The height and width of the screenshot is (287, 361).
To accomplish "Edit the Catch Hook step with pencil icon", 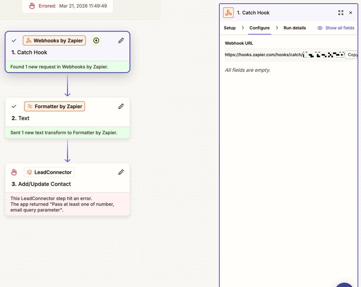I will click(x=121, y=40).
